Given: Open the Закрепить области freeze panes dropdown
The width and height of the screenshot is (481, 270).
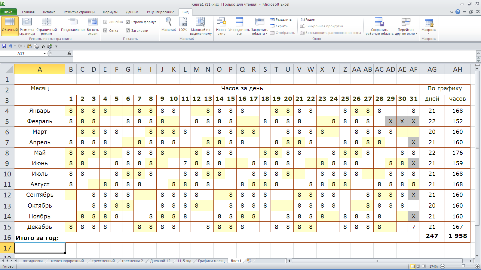Looking at the screenshot, I should point(260,26).
